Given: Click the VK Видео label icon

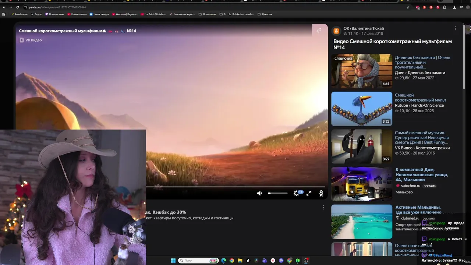Looking at the screenshot, I should [22, 40].
